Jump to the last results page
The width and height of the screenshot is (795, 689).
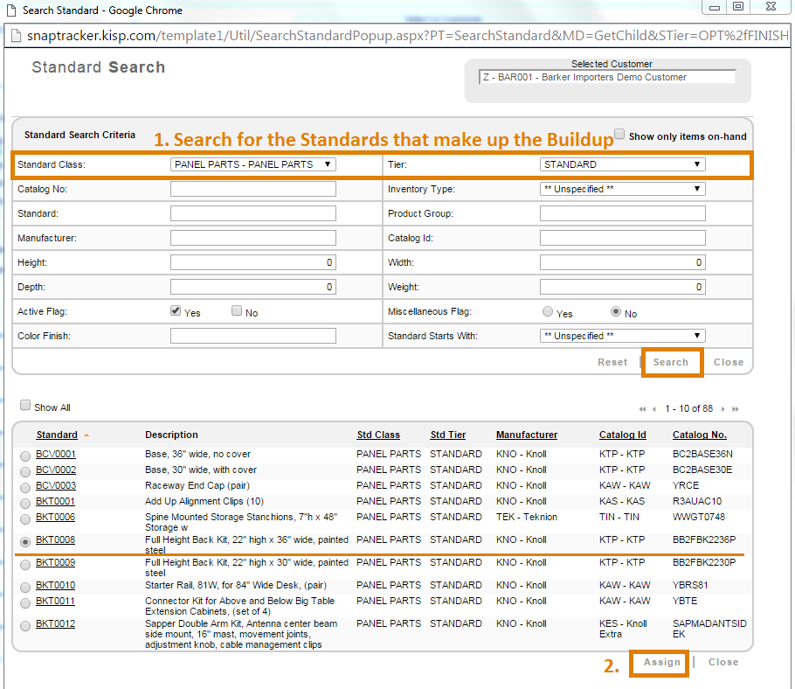[735, 409]
